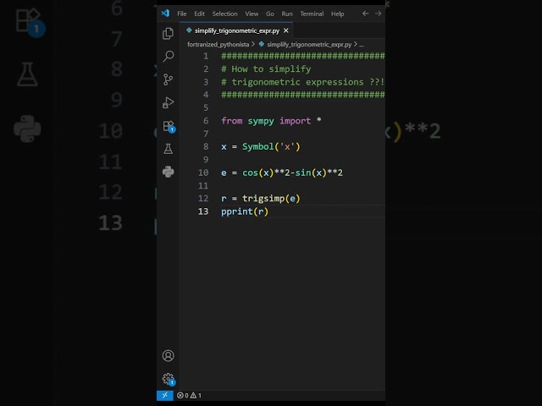The image size is (542, 406).
Task: Open the Edit menu
Action: (200, 14)
